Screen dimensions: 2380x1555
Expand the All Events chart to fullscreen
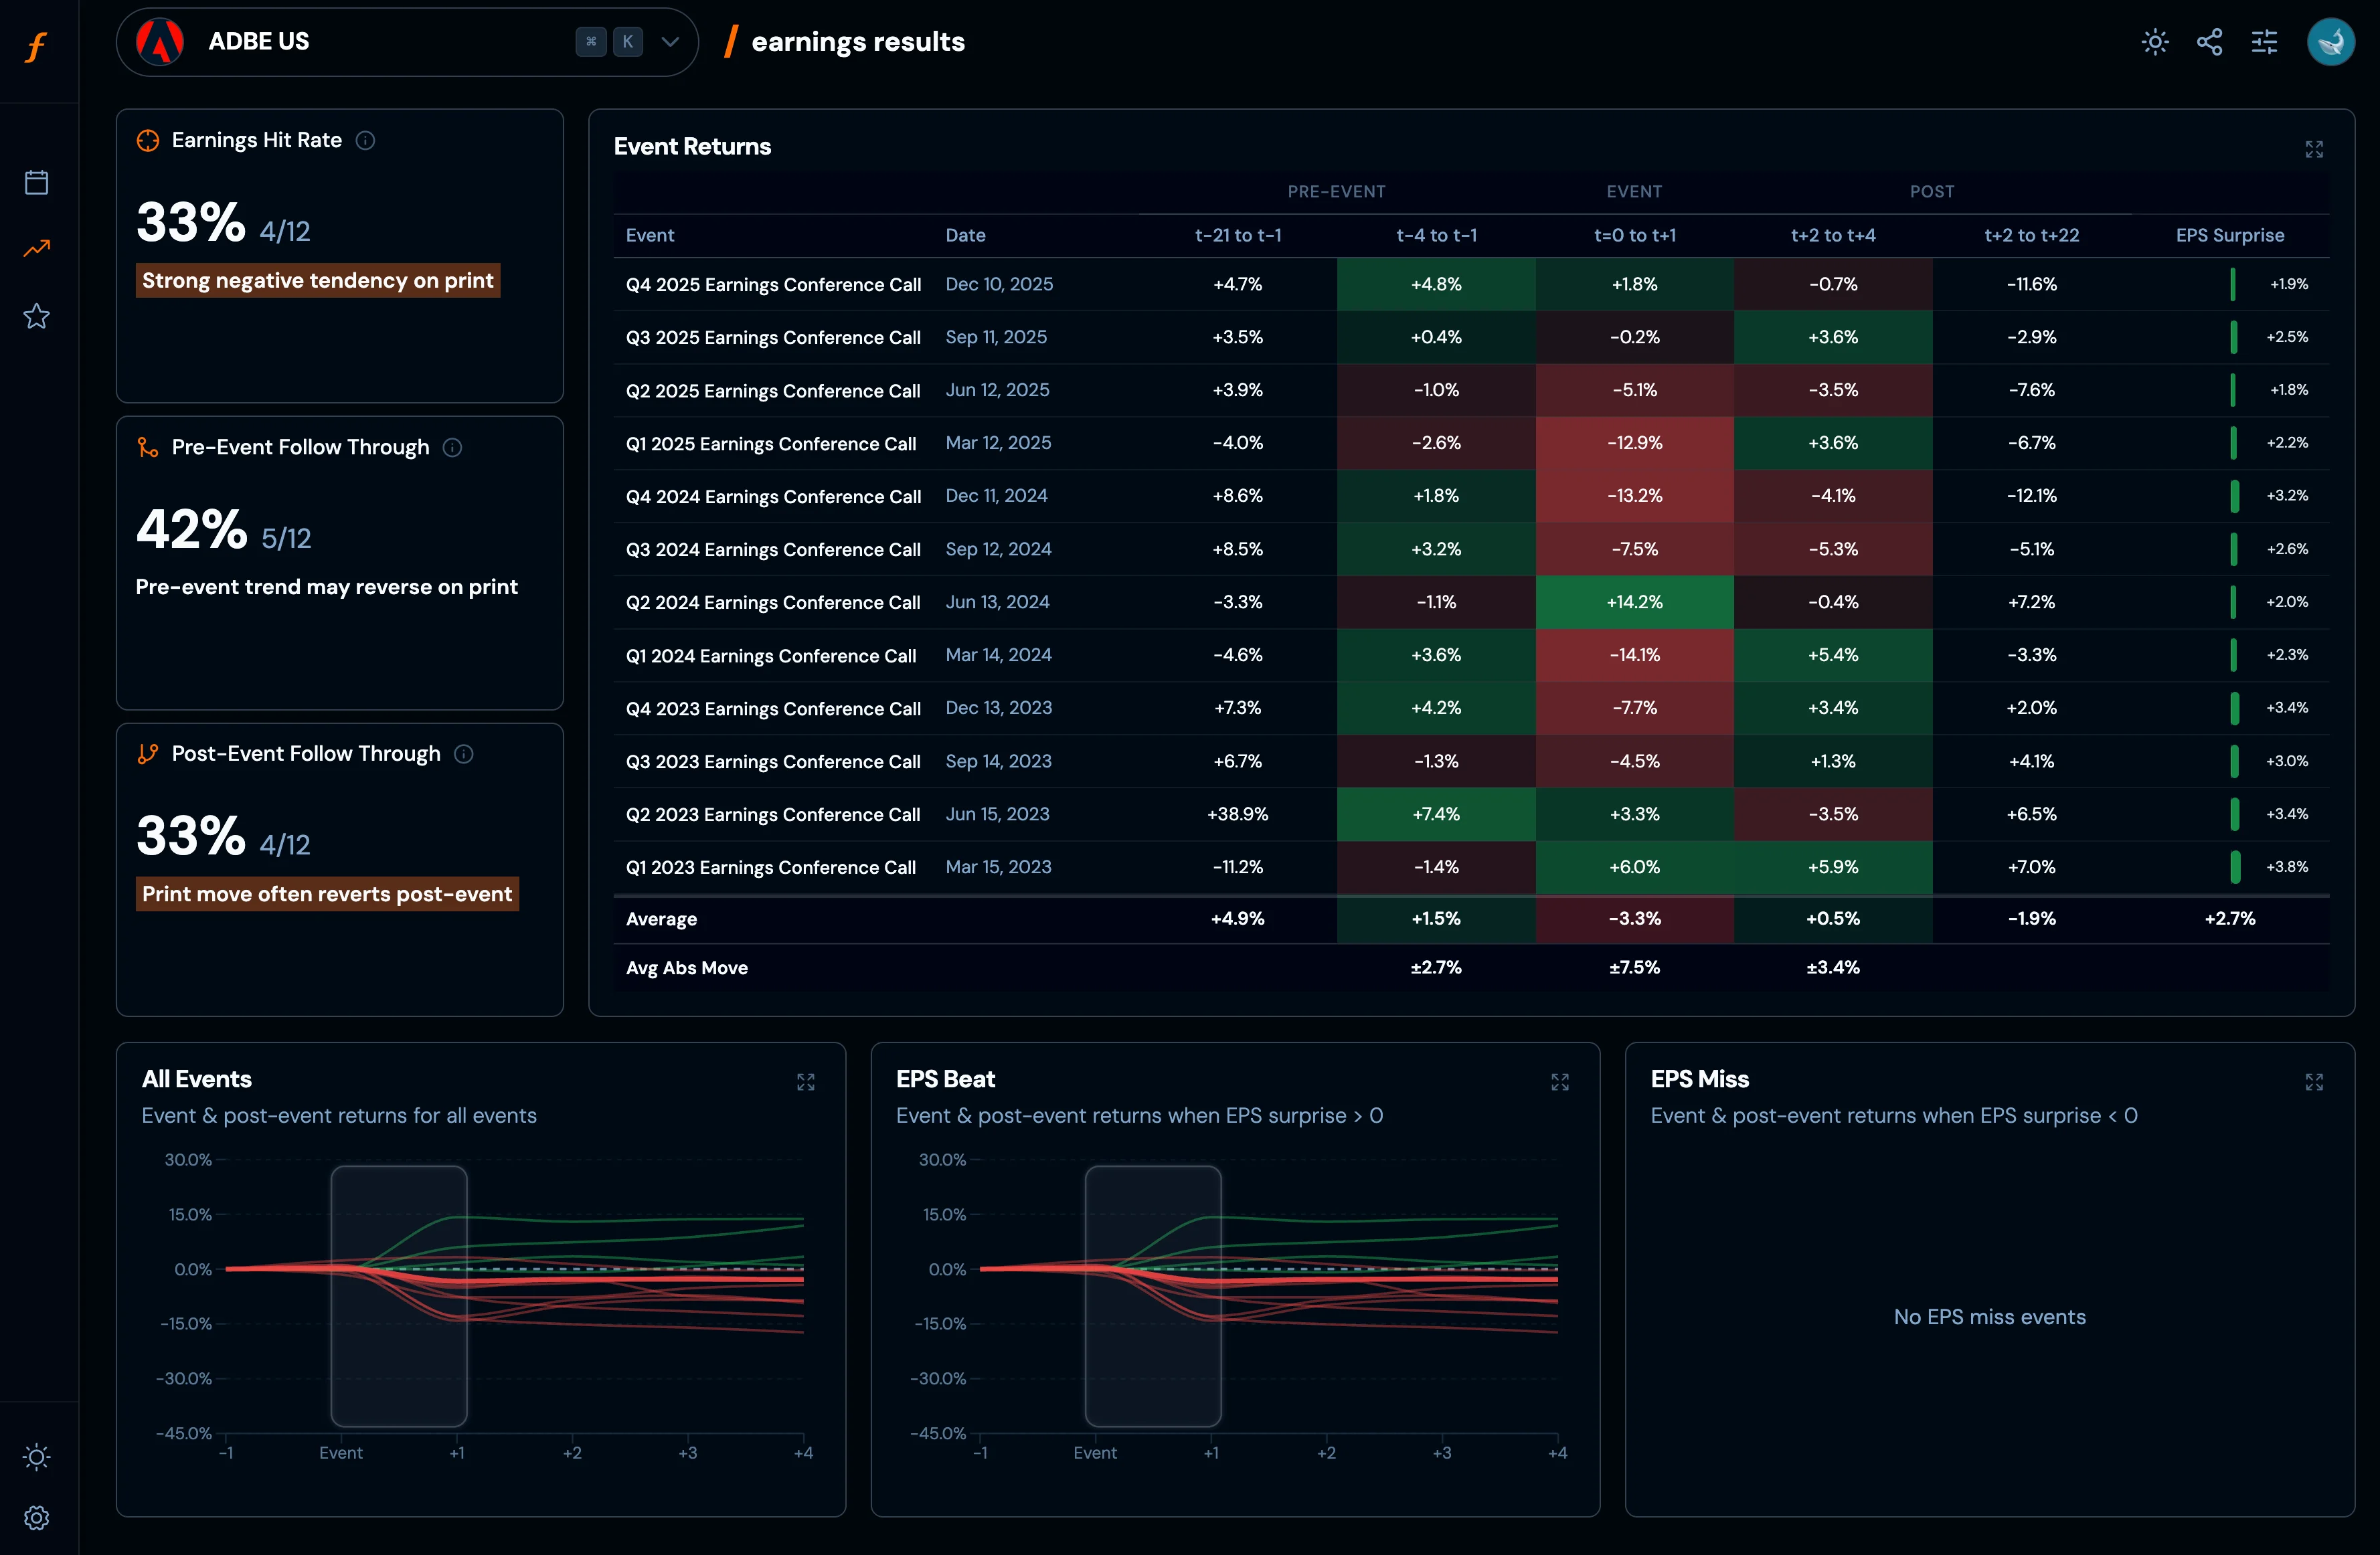[x=806, y=1081]
